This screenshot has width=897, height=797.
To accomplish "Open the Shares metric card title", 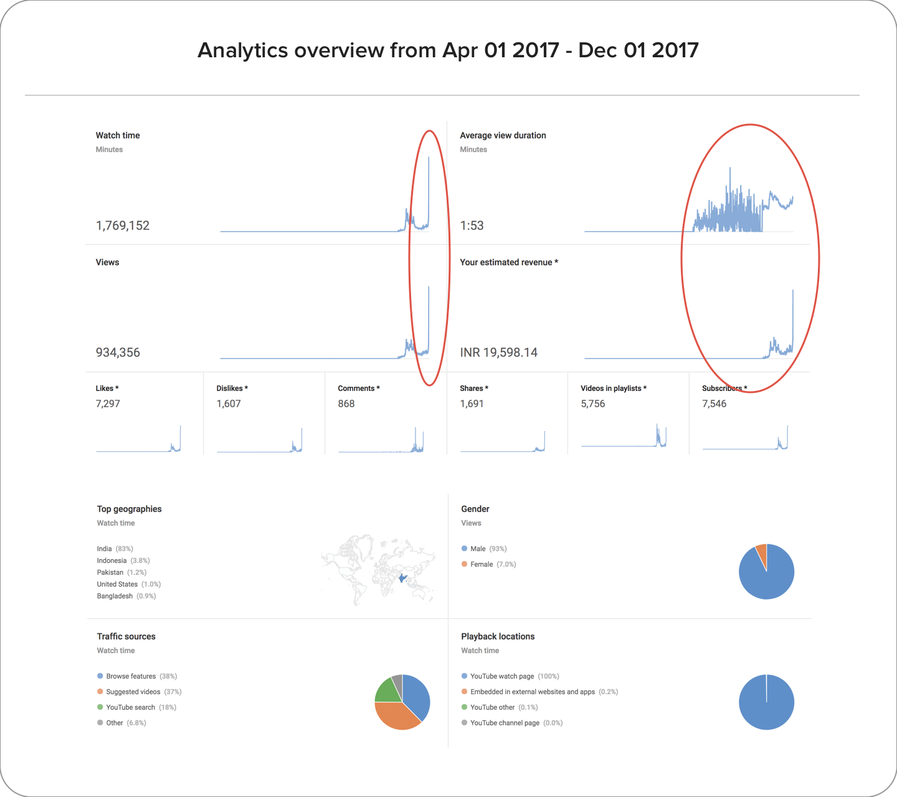I will click(474, 388).
